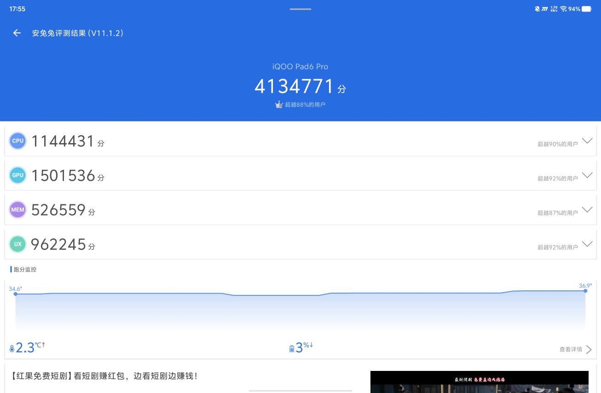
Task: Tap the crown ranking icon
Action: [x=279, y=104]
